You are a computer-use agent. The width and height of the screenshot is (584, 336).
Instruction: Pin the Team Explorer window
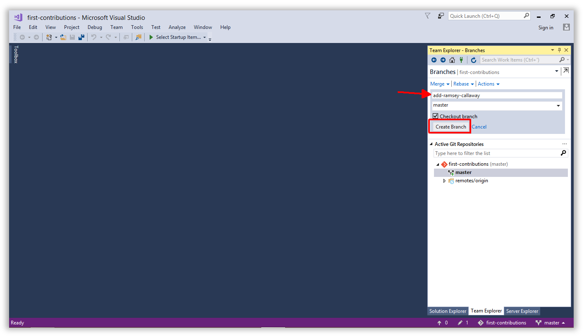click(x=559, y=50)
